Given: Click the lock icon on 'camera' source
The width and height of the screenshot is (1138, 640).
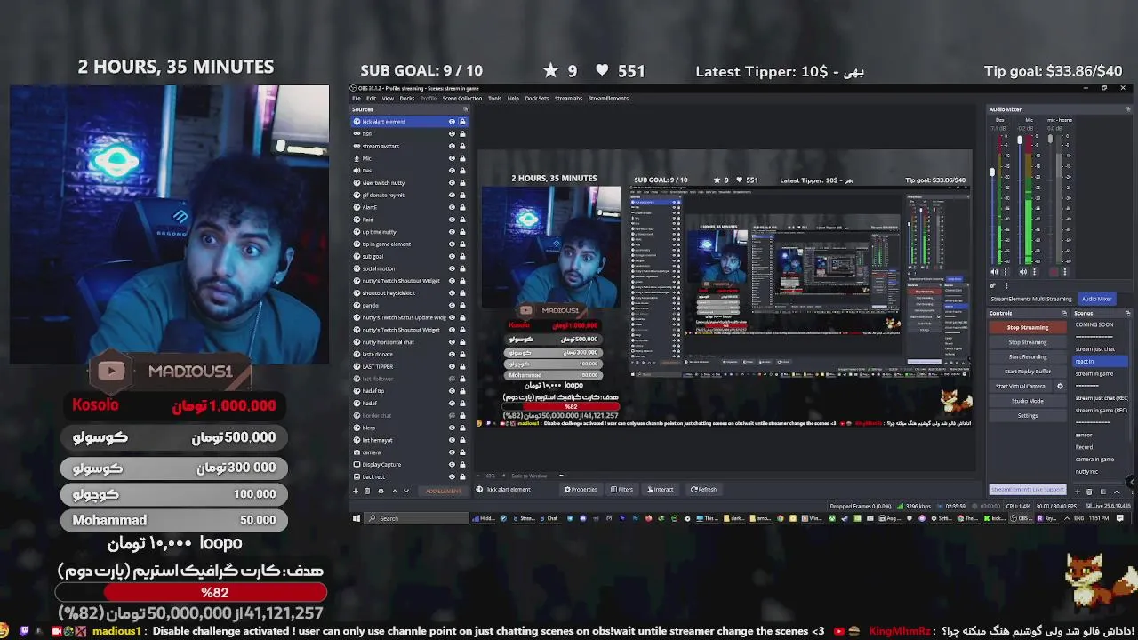Looking at the screenshot, I should pyautogui.click(x=462, y=452).
